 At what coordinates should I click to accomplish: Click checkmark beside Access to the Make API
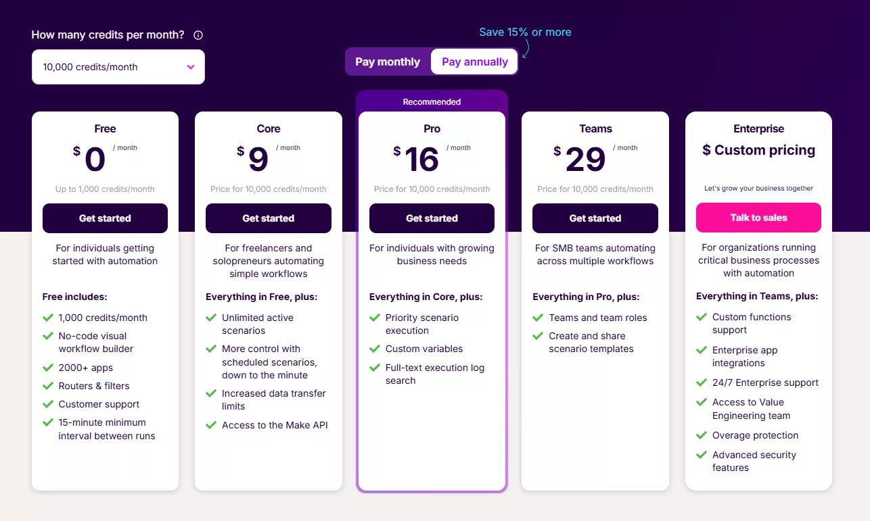[x=211, y=425]
